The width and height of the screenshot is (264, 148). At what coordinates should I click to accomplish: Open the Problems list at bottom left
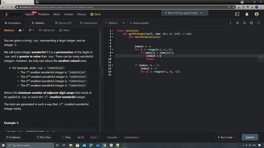13,137
